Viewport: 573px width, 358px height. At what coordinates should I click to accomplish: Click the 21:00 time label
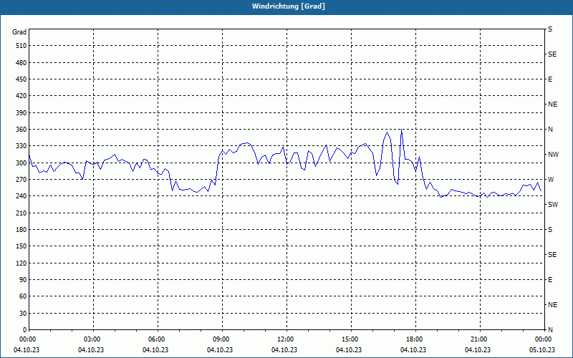coord(478,339)
